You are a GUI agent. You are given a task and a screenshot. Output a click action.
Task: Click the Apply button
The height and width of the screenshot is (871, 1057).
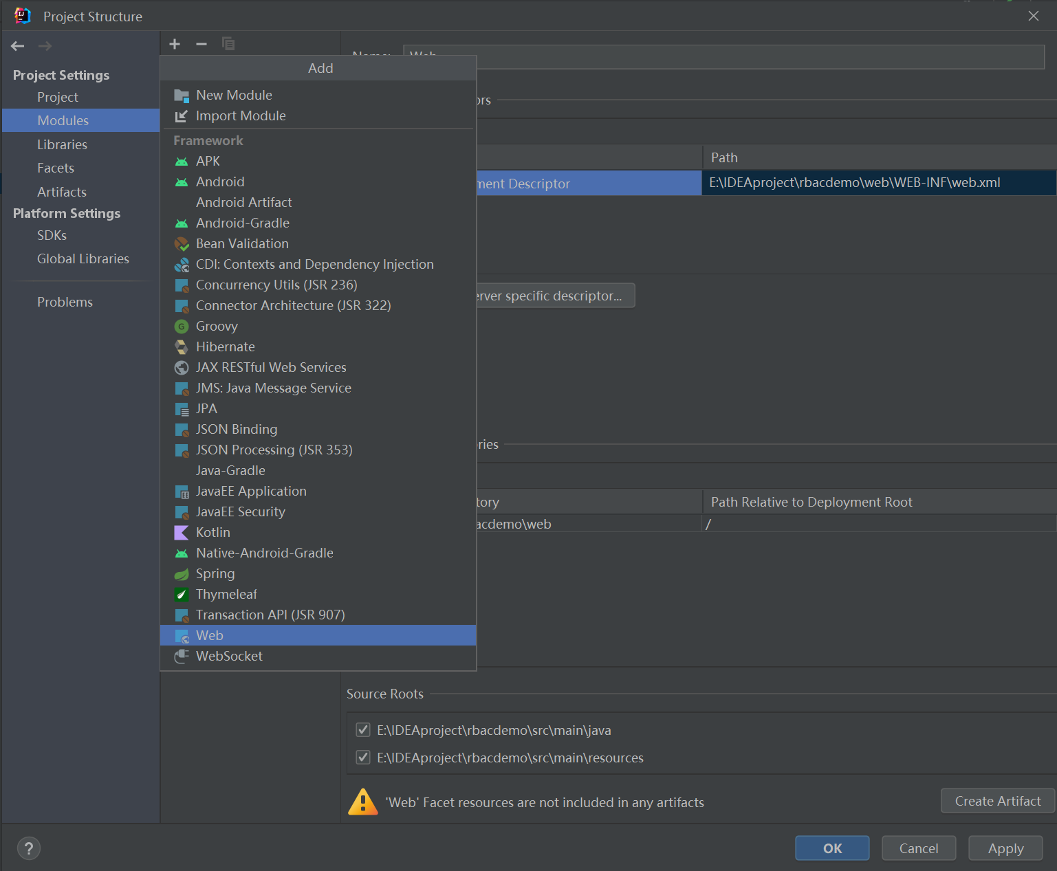1005,848
